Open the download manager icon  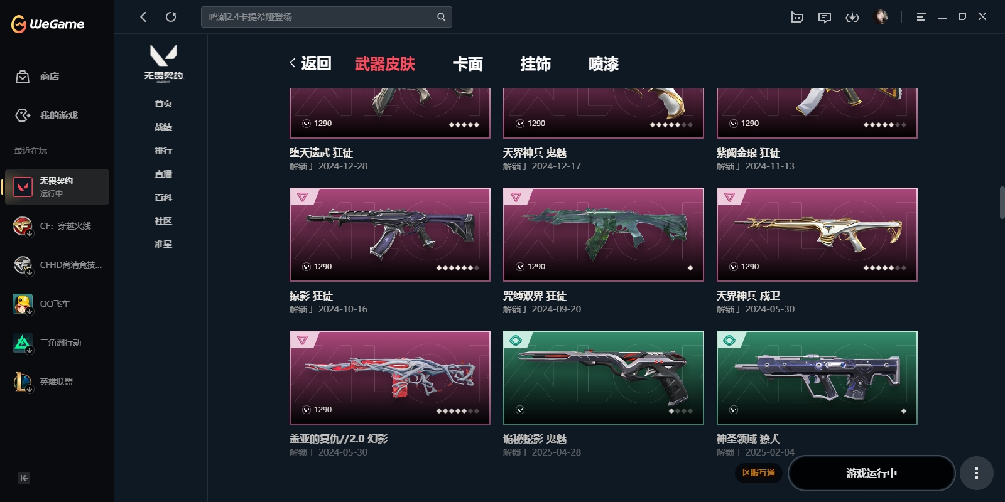852,17
